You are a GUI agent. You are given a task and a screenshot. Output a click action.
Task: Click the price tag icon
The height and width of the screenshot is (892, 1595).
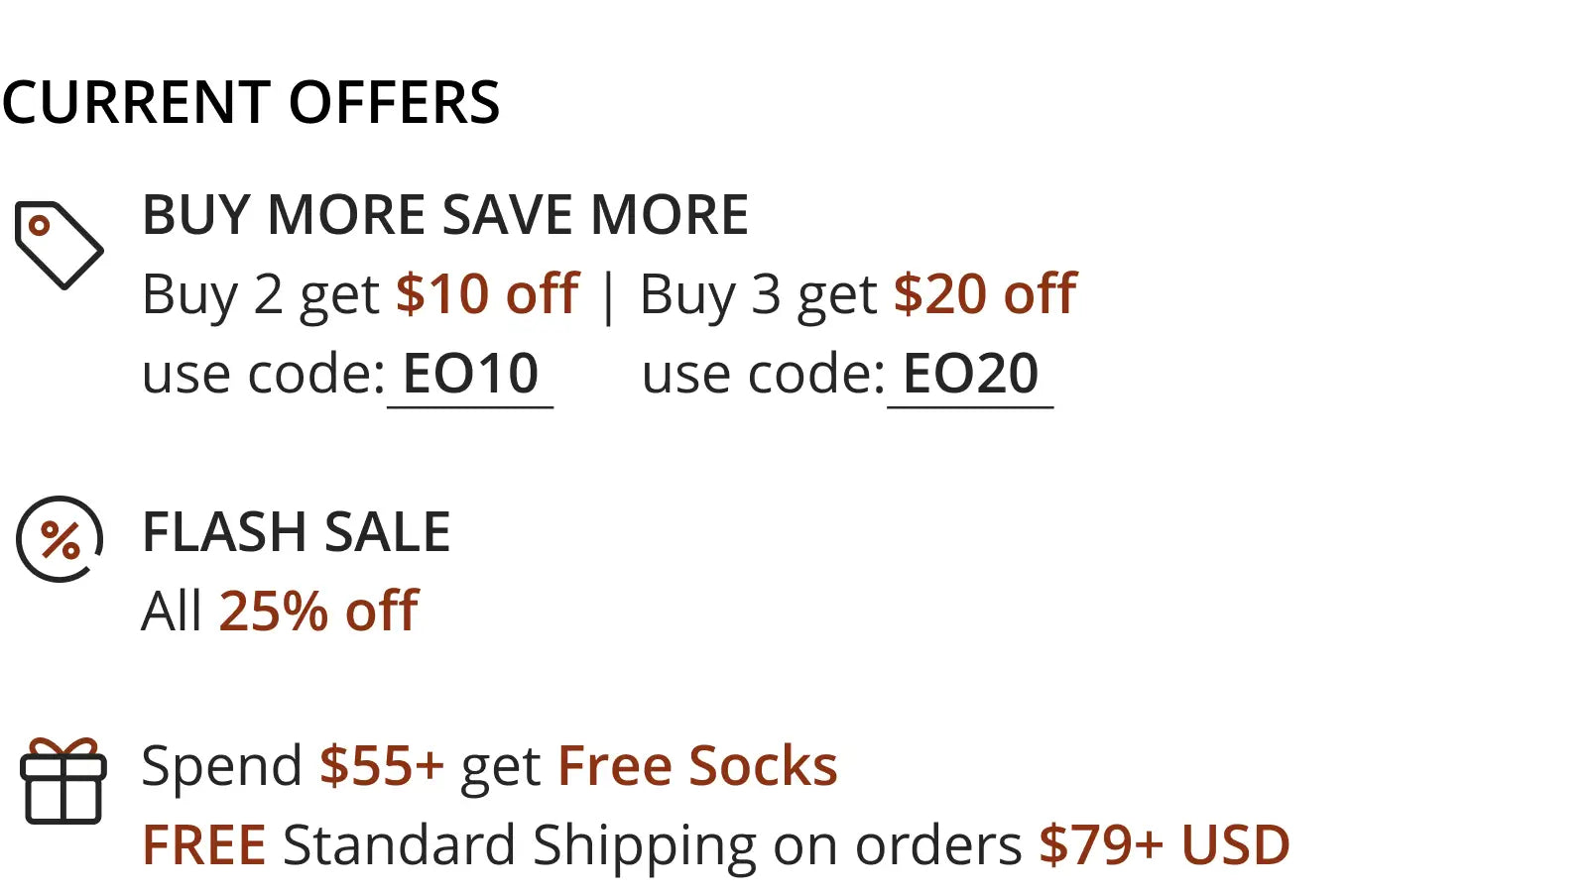tap(59, 245)
